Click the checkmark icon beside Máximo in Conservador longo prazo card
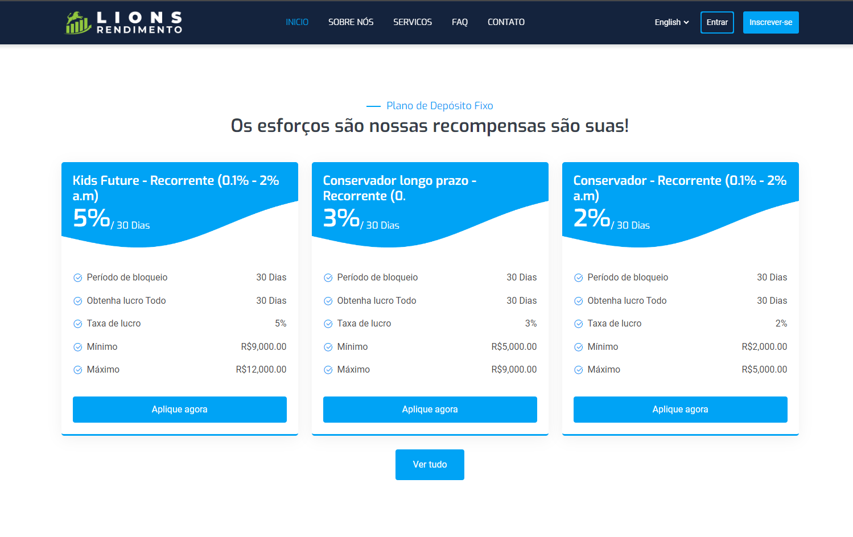This screenshot has height=537, width=853. 328,369
